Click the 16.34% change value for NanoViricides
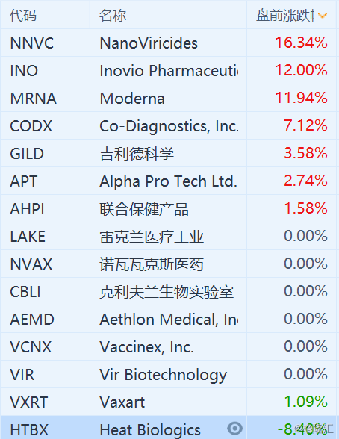This screenshot has width=339, height=439. pyautogui.click(x=301, y=43)
